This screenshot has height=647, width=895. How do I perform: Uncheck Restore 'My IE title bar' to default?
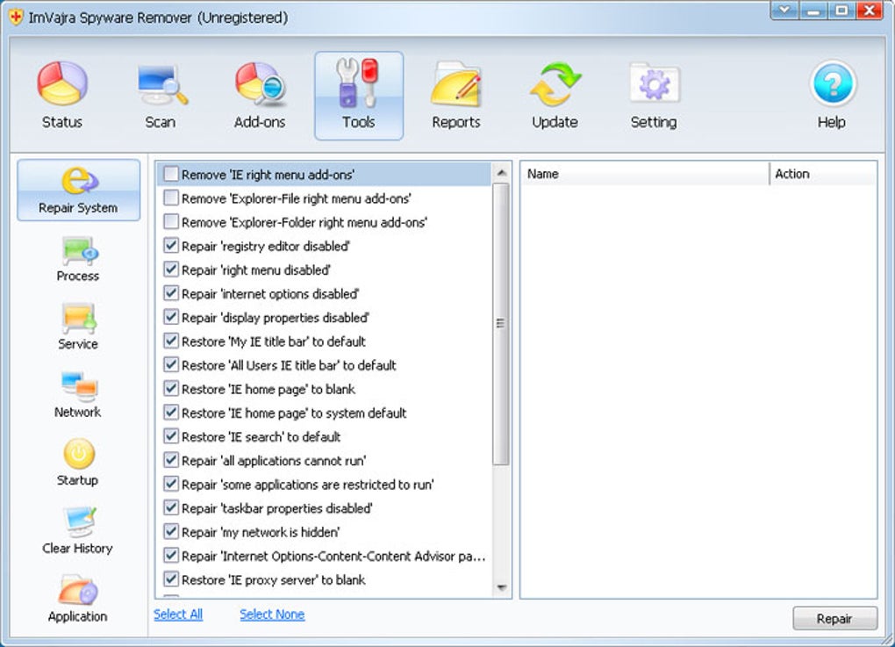click(171, 341)
